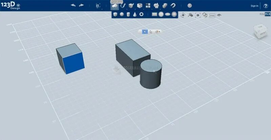Select the Sphere primitive
This screenshot has height=140, width=271.
click(122, 14)
